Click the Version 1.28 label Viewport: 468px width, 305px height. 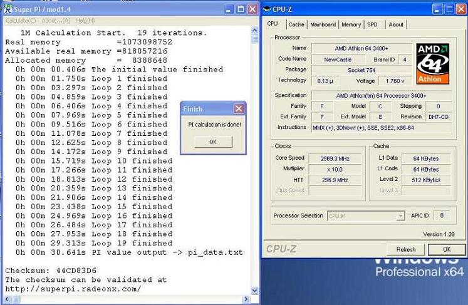tap(439, 234)
